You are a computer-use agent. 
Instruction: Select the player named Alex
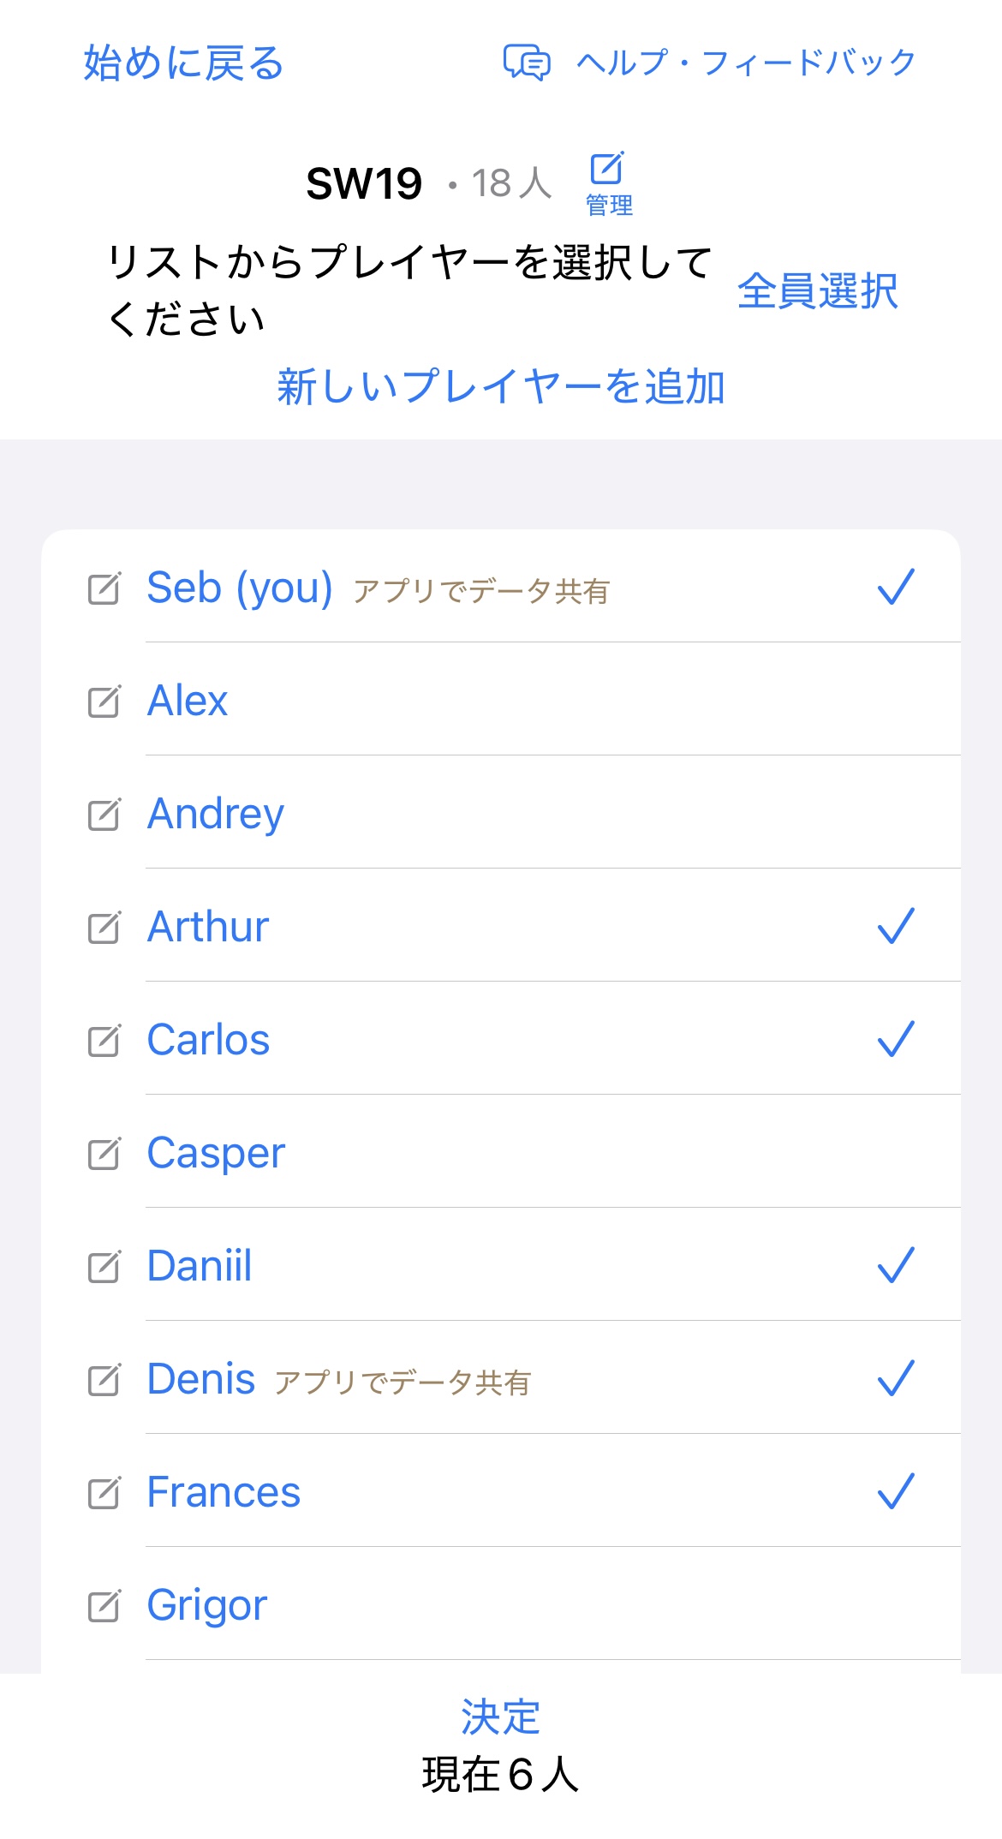188,701
